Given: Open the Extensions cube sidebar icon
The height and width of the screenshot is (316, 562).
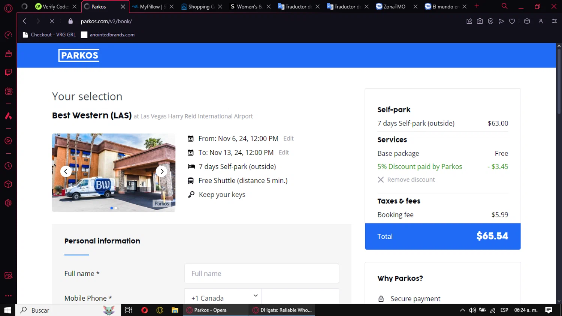Looking at the screenshot, I should tap(8, 184).
